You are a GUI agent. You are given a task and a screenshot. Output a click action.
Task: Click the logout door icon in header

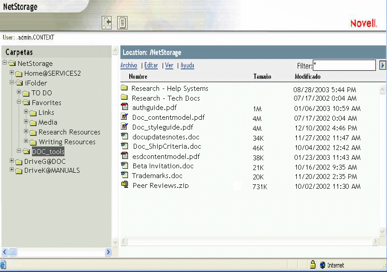(x=107, y=23)
